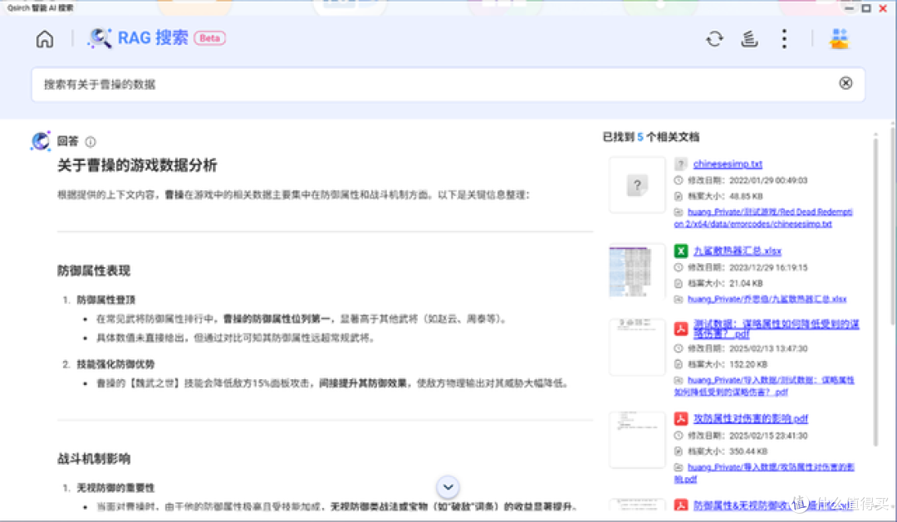Click the 已找到 5 个相关文档 label
Screen dimensions: 897x522
(651, 137)
